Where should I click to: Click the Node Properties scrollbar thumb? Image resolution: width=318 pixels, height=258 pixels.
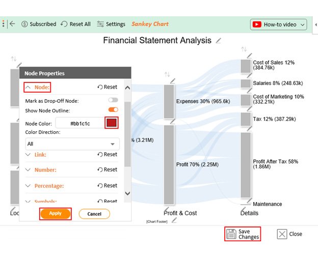click(127, 134)
